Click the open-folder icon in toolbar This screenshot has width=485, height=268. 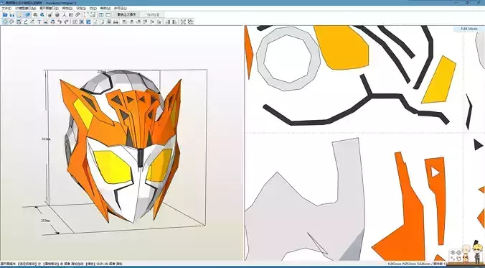(x=5, y=14)
